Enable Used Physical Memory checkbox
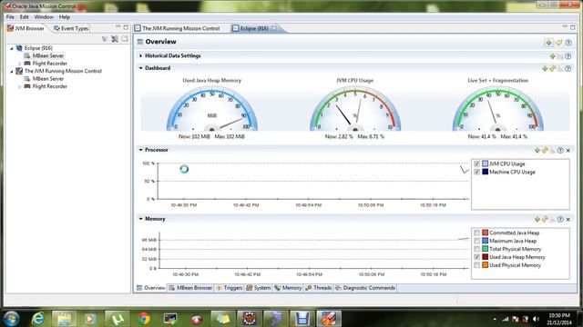This screenshot has width=583, height=327. (x=477, y=265)
